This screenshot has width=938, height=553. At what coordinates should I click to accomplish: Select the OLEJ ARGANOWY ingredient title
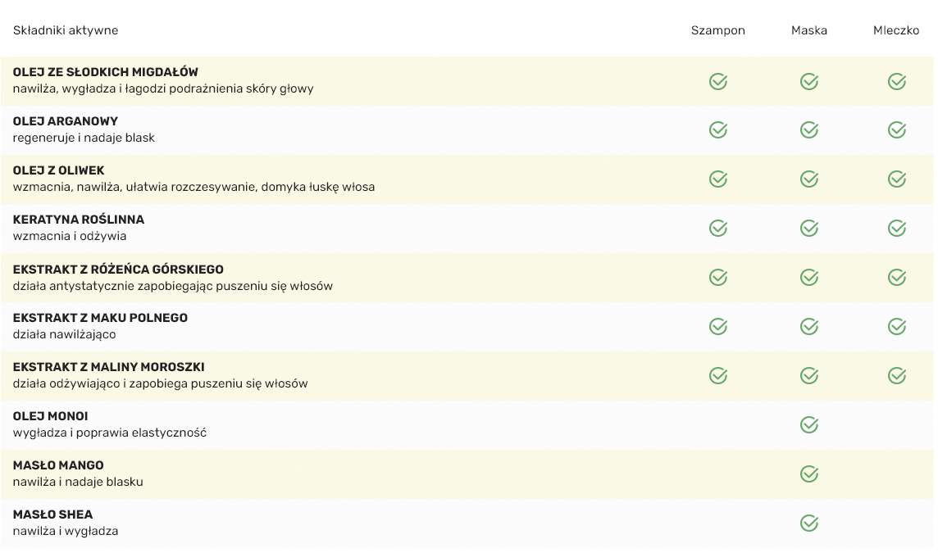pyautogui.click(x=66, y=121)
